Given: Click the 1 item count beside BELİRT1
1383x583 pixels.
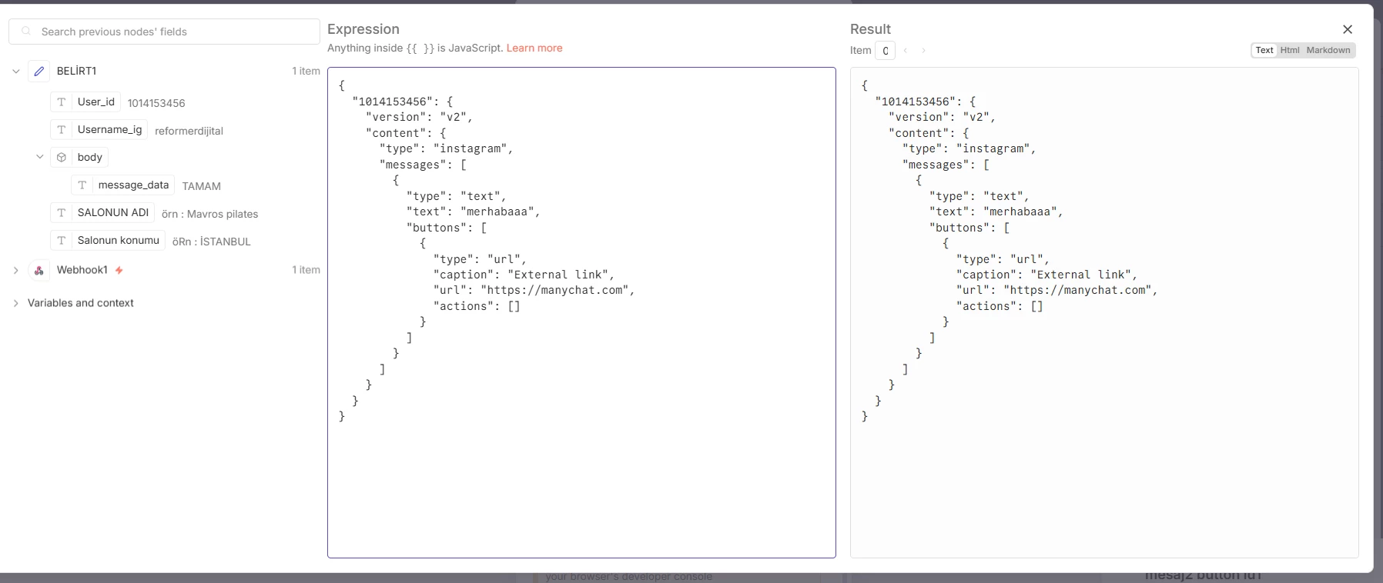Looking at the screenshot, I should tap(306, 71).
